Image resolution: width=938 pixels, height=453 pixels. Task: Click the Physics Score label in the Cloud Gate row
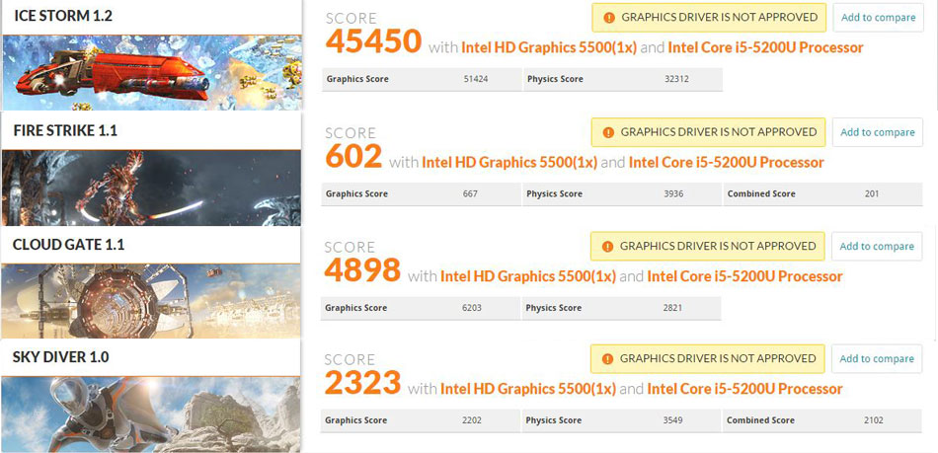[x=553, y=308]
